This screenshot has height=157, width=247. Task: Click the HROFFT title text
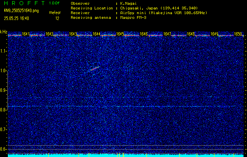tap(24, 3)
